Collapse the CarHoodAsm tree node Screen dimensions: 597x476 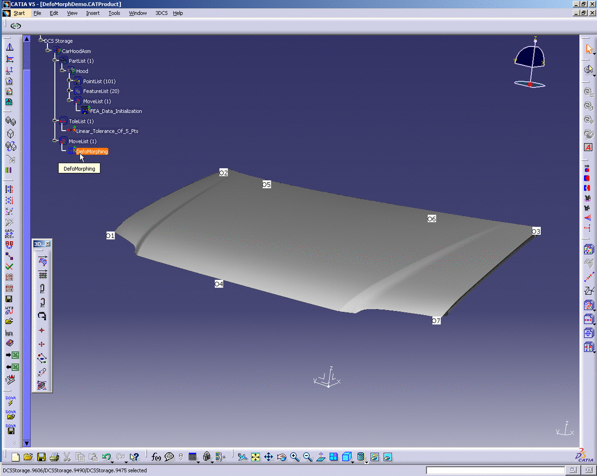click(x=47, y=50)
